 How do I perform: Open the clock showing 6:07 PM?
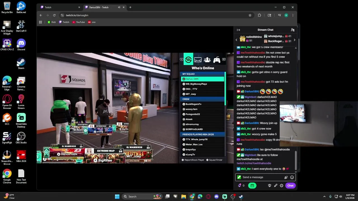point(350,197)
